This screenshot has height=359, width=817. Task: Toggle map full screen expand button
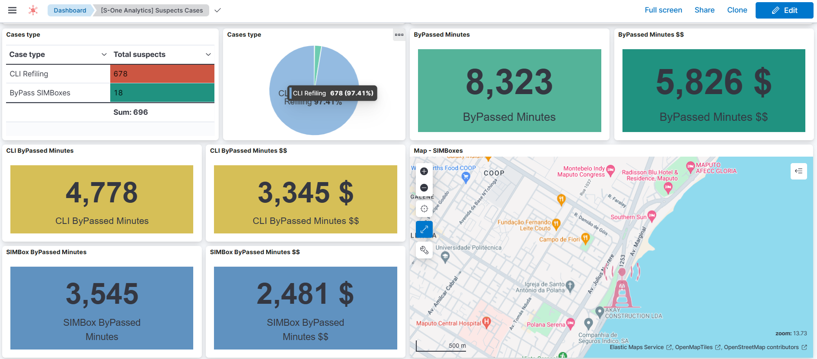coord(424,229)
